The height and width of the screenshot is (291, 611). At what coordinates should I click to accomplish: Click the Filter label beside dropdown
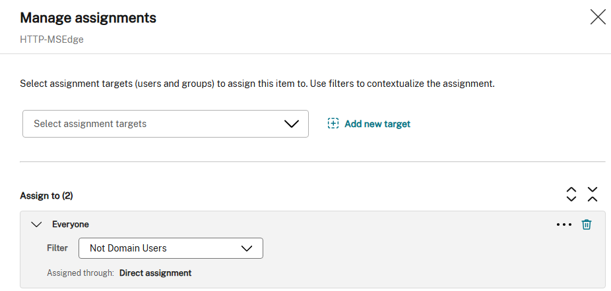(57, 248)
